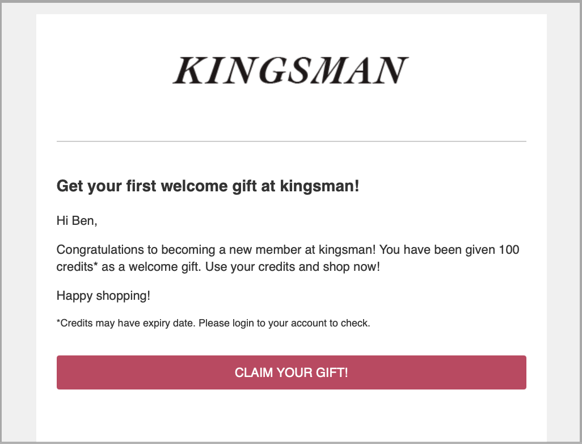
Task: Click the word 'kingsman!' in the bold heading
Action: tap(319, 186)
